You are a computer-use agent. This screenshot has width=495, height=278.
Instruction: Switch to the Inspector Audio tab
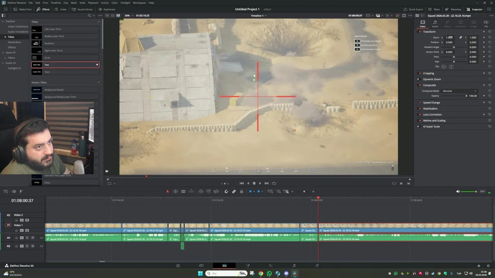[x=435, y=24]
